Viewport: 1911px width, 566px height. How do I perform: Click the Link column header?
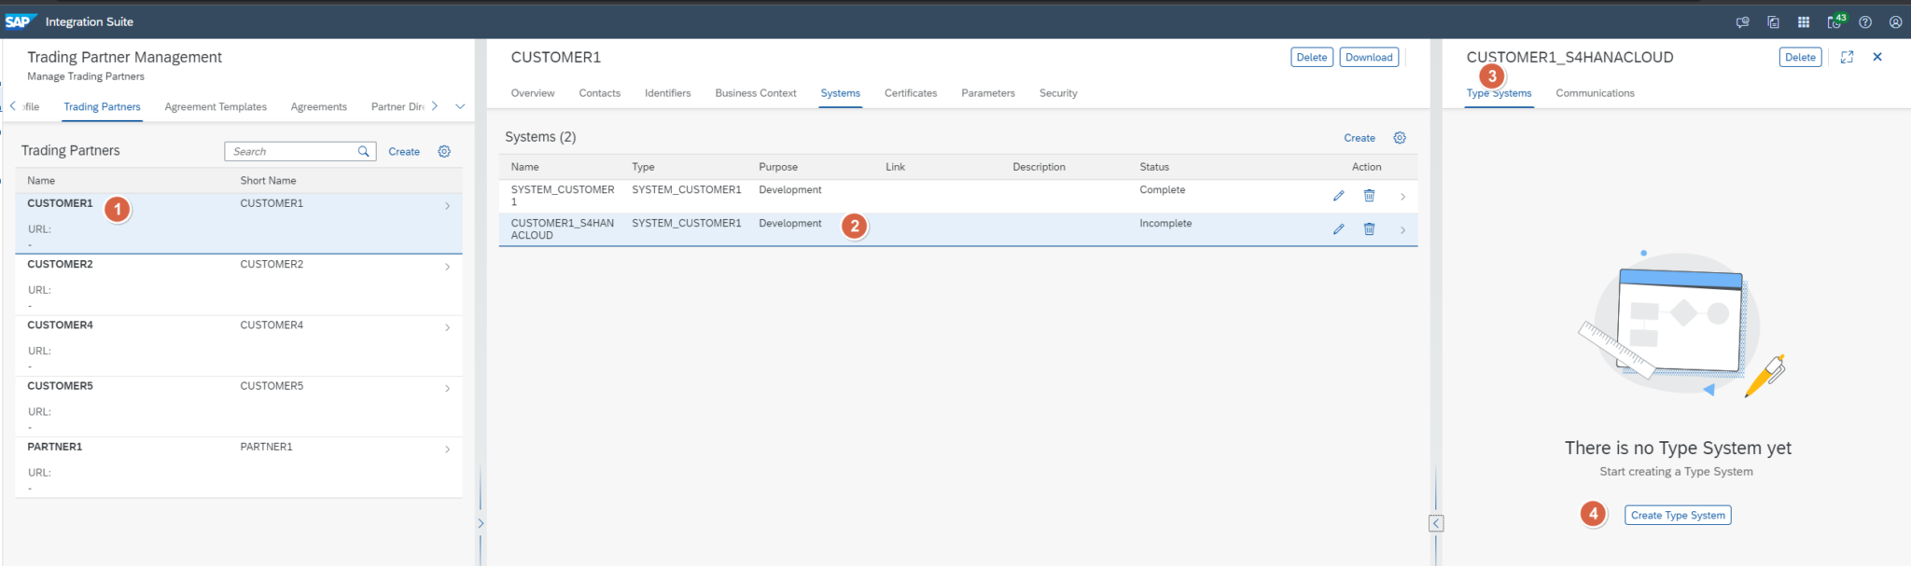(895, 167)
